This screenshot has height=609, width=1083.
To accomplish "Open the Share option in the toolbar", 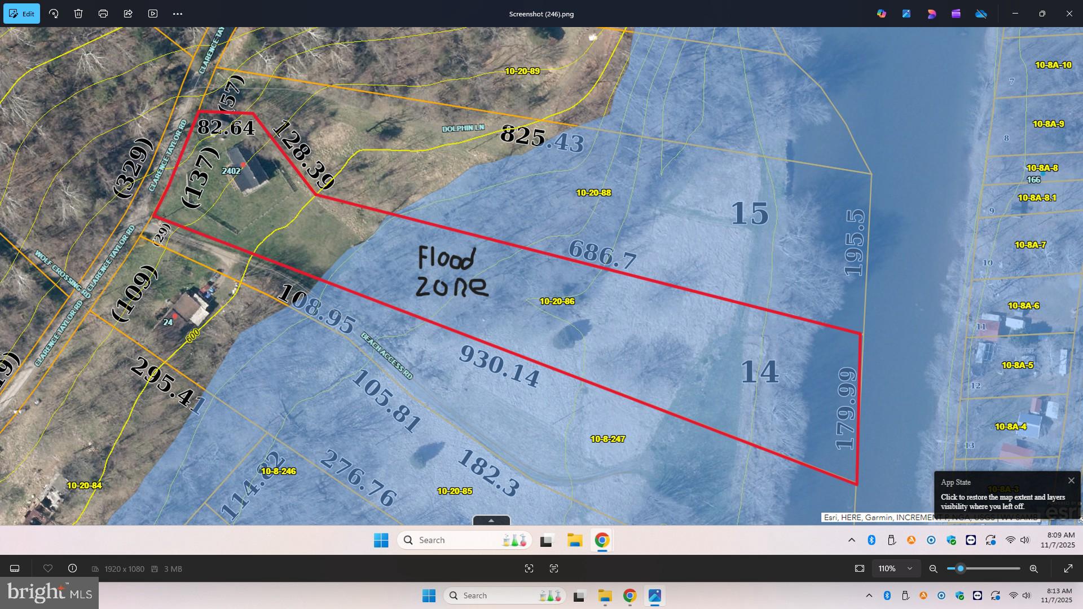I will 128,14.
